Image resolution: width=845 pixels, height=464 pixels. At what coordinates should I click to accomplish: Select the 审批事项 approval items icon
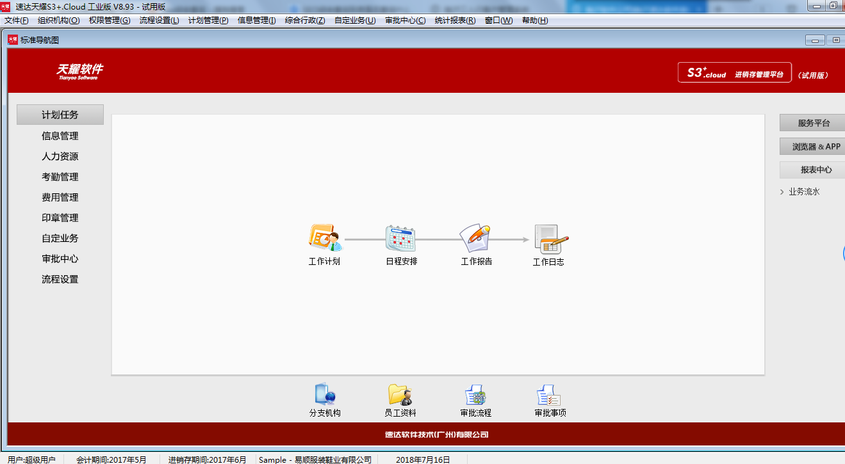[550, 394]
